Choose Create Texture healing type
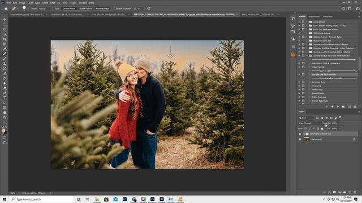This screenshot has width=362, height=203. [85, 8]
